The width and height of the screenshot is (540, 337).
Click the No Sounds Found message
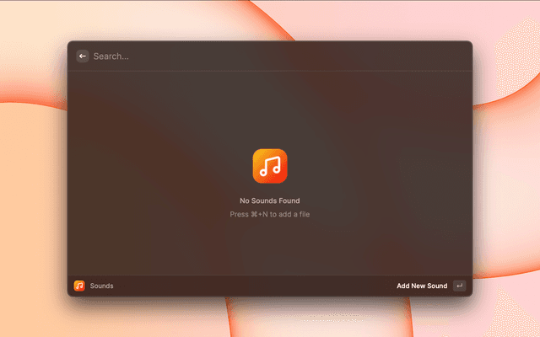270,201
